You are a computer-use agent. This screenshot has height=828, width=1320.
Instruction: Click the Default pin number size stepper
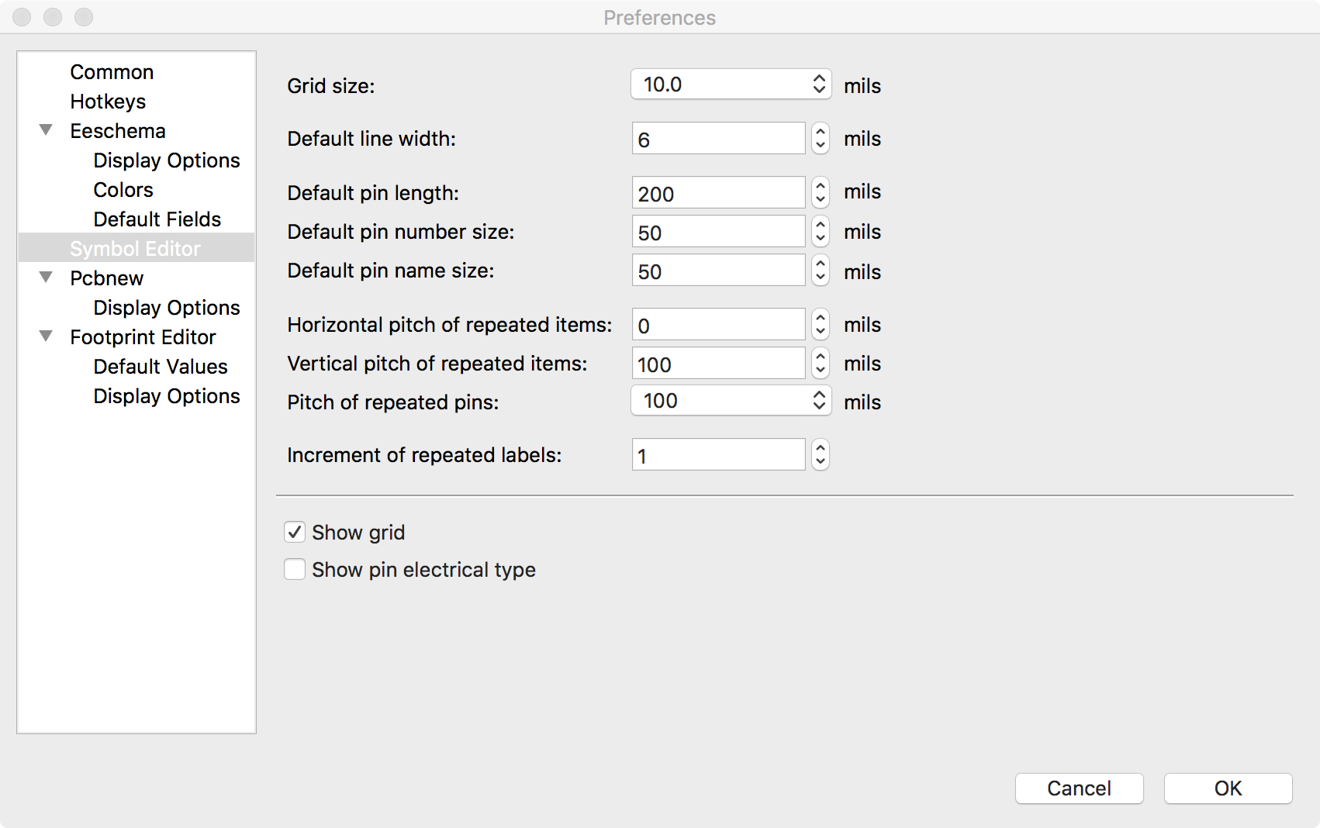(x=821, y=232)
